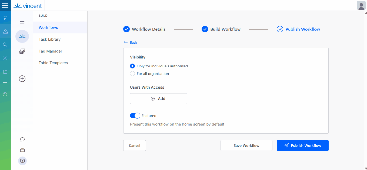Open Tag Manager in Build menu
The height and width of the screenshot is (170, 367).
[50, 51]
